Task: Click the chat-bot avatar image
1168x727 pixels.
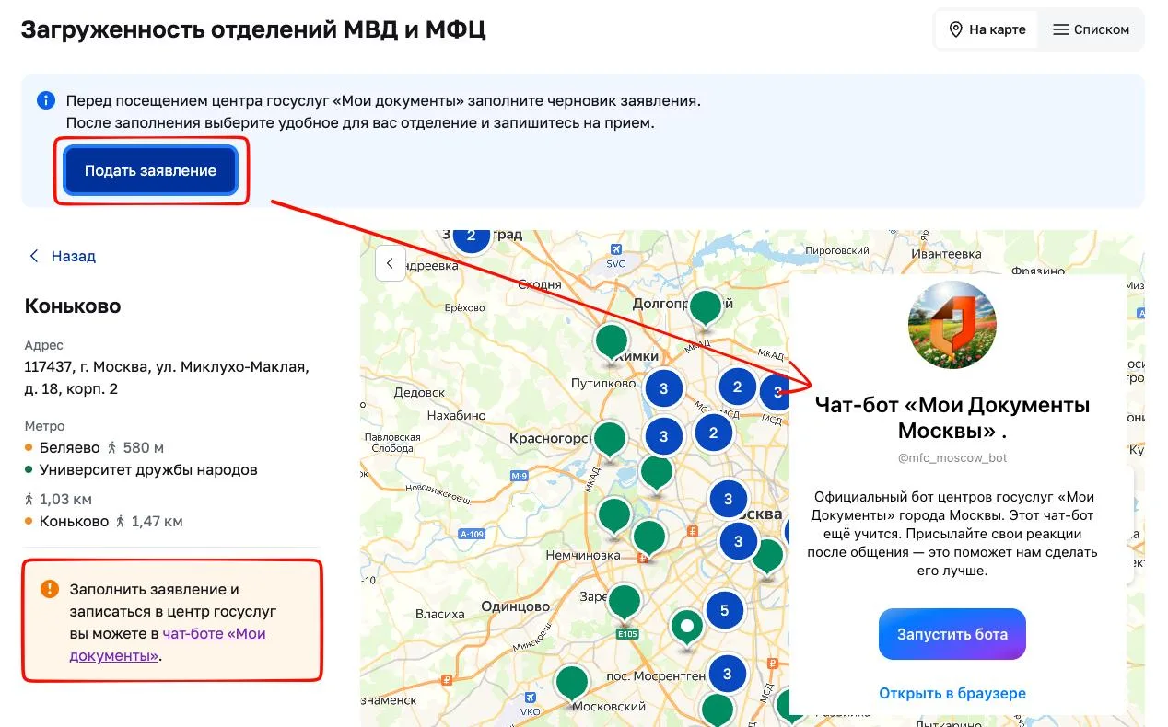Action: click(x=952, y=326)
